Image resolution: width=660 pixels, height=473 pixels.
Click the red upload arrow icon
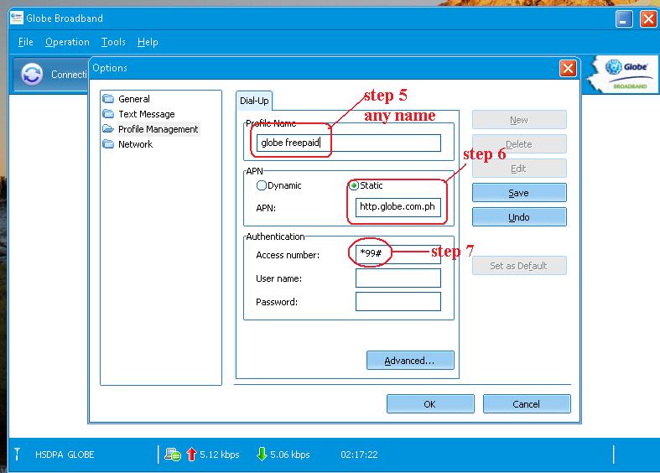191,454
